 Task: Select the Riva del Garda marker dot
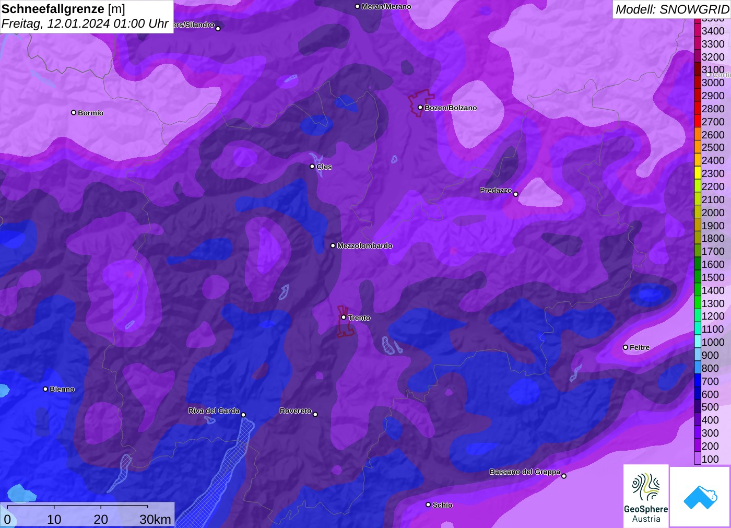tap(243, 415)
